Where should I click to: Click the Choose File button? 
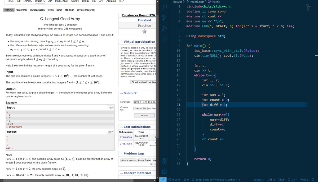click(140, 108)
